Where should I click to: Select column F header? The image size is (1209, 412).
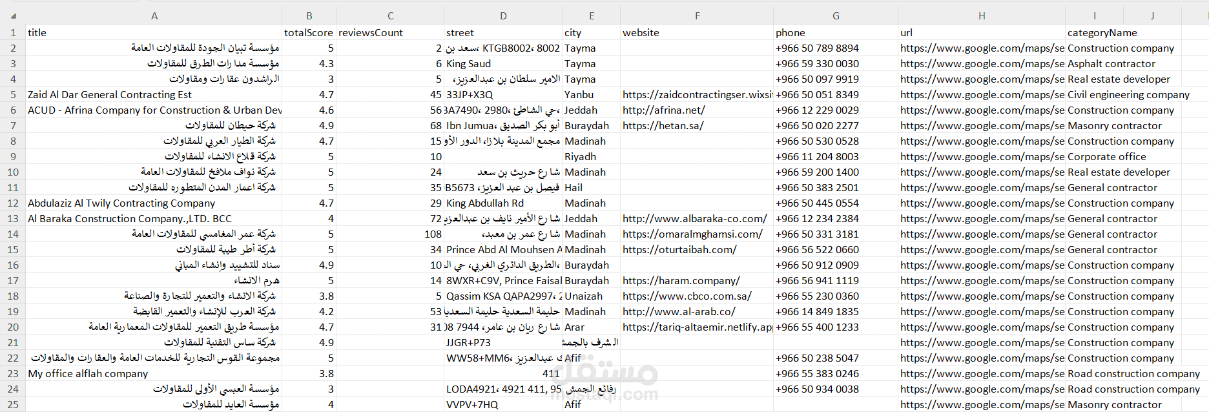click(x=697, y=15)
